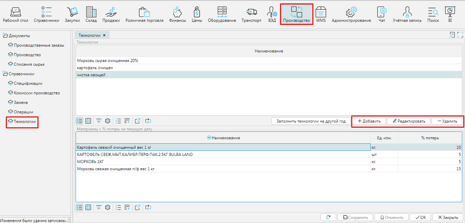
Task: Close the Технологии tab
Action: tap(104, 35)
